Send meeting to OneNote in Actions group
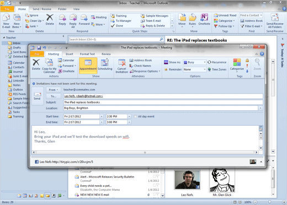The width and height of the screenshot is (287, 205). [66, 71]
